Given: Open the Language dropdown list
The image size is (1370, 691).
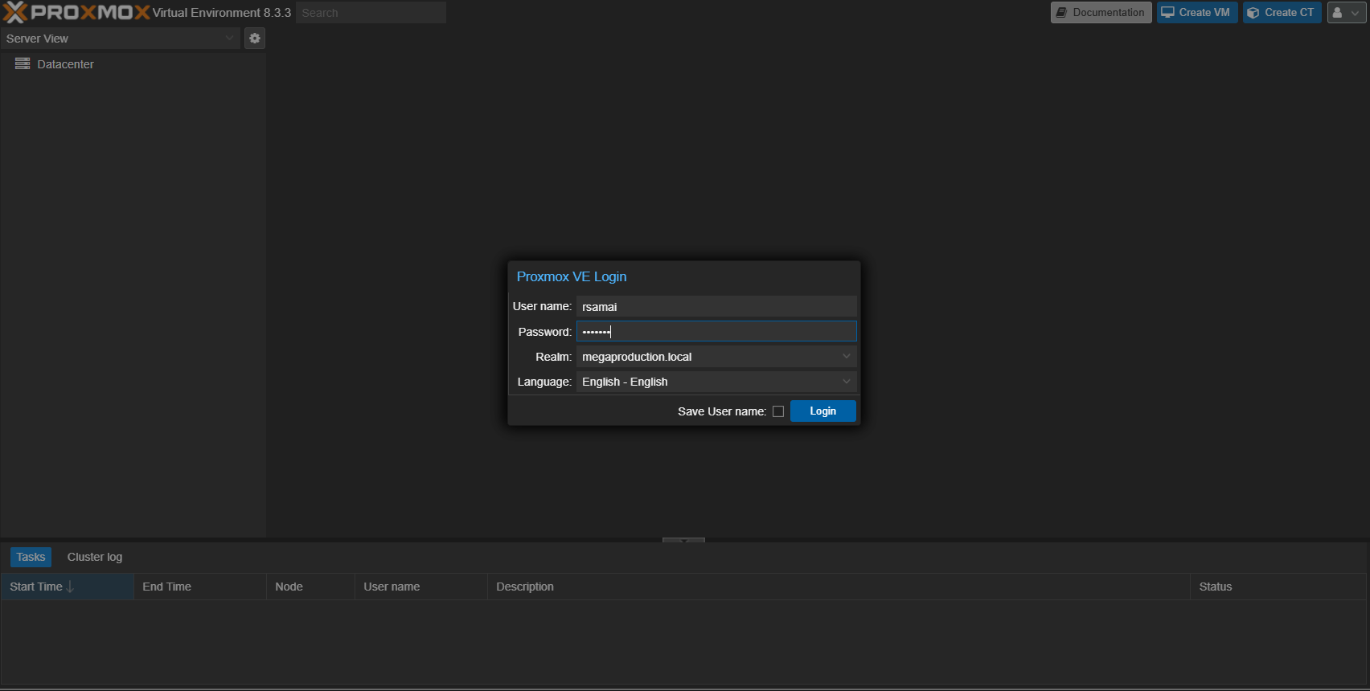Looking at the screenshot, I should (x=846, y=382).
